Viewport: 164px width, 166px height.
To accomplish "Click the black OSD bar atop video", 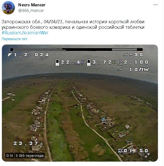I will pos(77,50).
